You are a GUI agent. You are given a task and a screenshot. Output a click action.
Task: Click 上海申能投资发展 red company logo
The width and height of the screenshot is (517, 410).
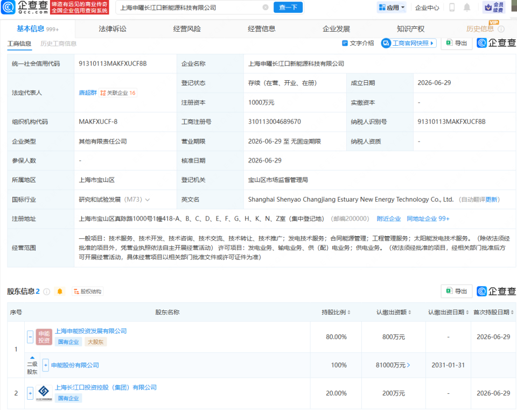pyautogui.click(x=44, y=337)
